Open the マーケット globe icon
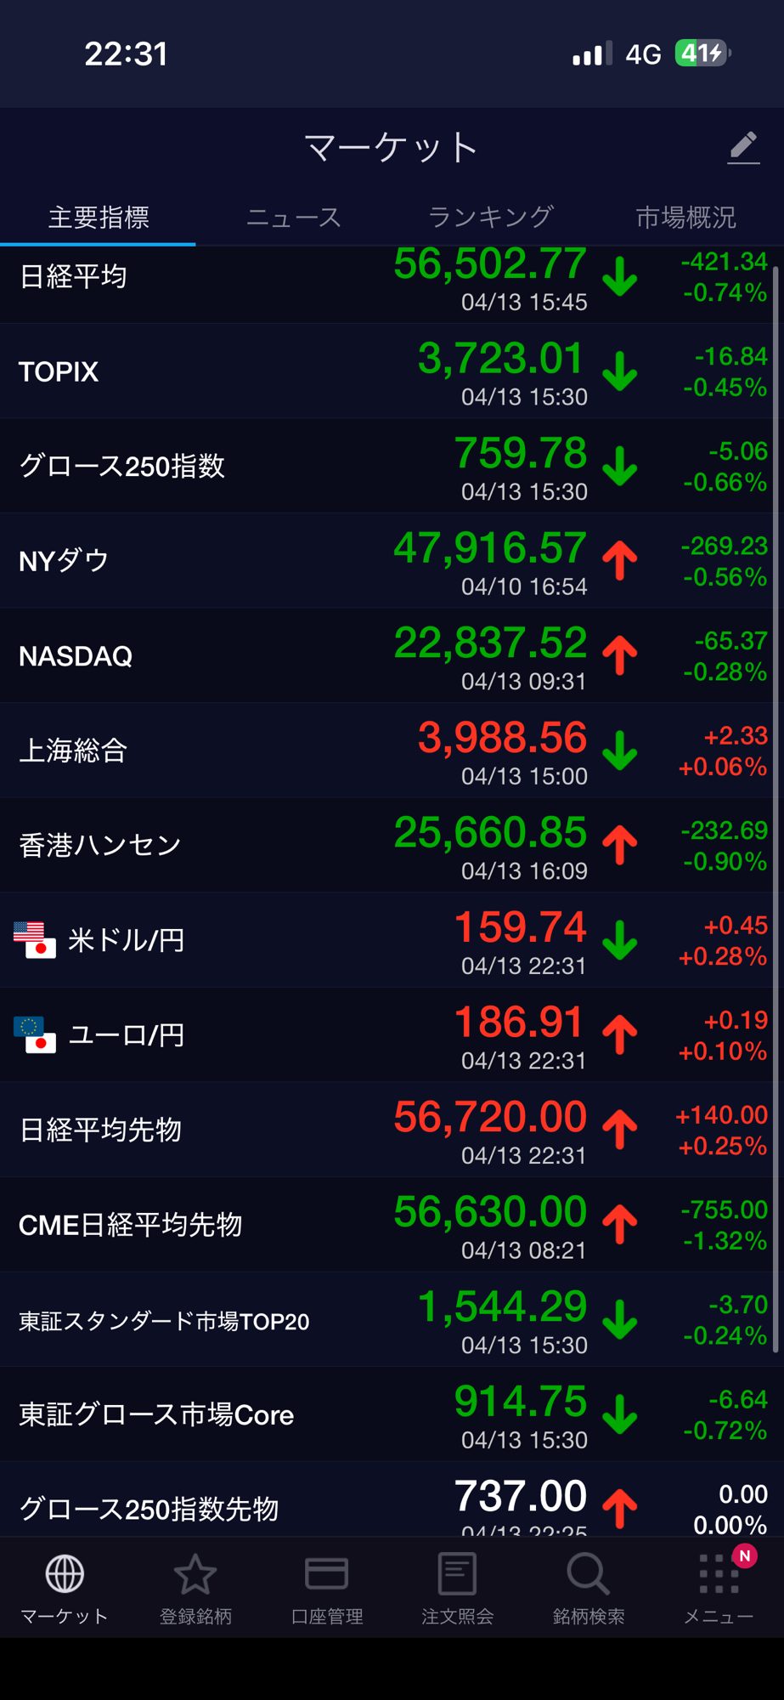The width and height of the screenshot is (784, 1700). coord(65,1574)
